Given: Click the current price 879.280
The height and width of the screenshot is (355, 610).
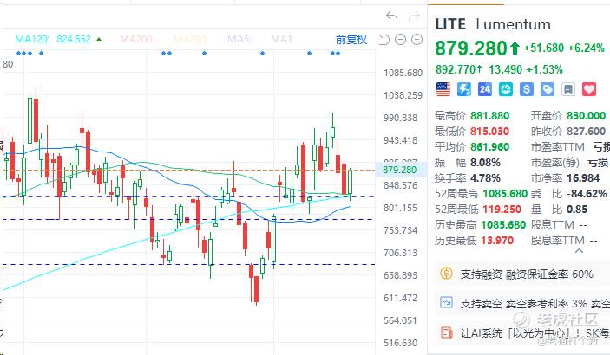Looking at the screenshot, I should coord(471,48).
